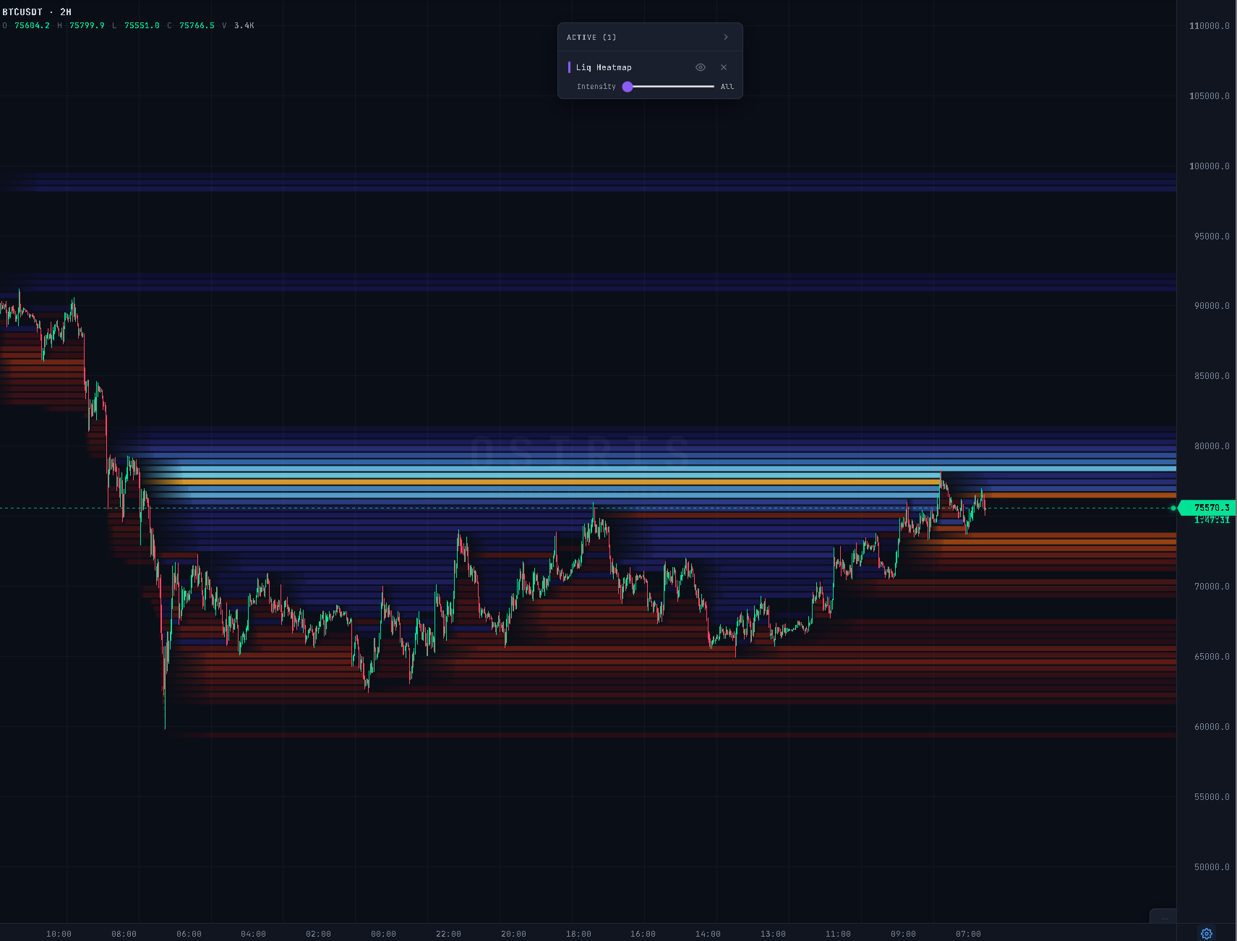Click the 22:00 time axis label
Screen dimensions: 1237x941
448,934
